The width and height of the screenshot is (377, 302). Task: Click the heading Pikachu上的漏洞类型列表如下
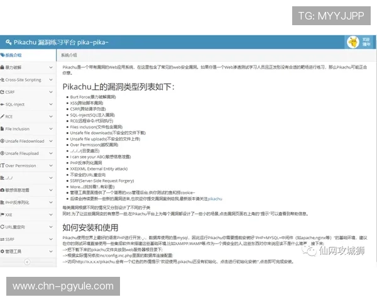[118, 87]
